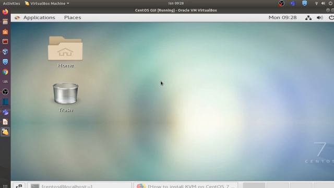334x188 pixels.
Task: Open the CentOS wired network icon
Action: (x=308, y=18)
